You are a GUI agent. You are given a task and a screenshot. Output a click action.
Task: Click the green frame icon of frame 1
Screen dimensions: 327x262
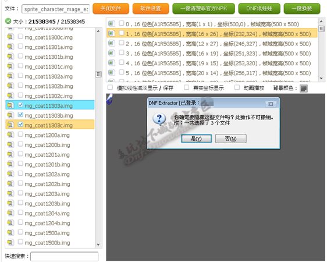pyautogui.click(x=111, y=33)
